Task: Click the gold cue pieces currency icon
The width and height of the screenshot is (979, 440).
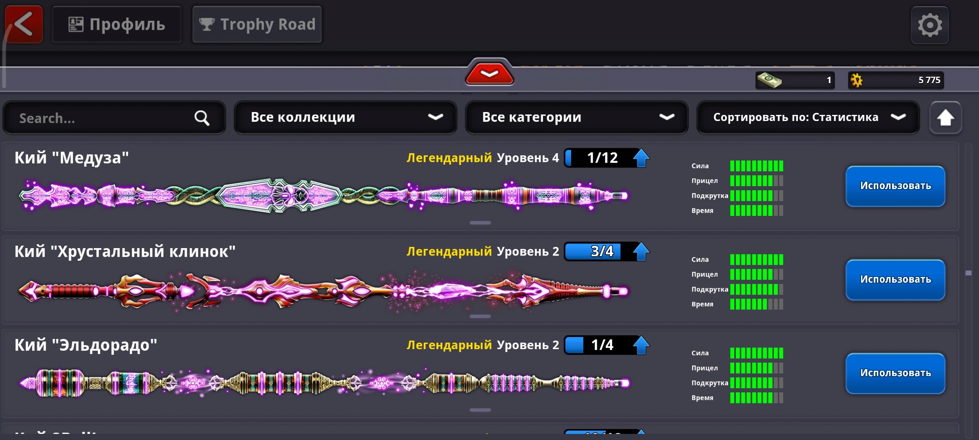Action: pos(857,80)
